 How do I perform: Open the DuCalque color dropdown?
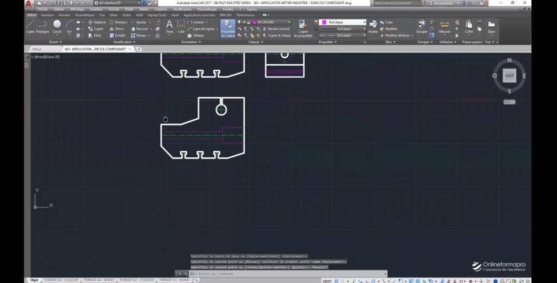(364, 22)
